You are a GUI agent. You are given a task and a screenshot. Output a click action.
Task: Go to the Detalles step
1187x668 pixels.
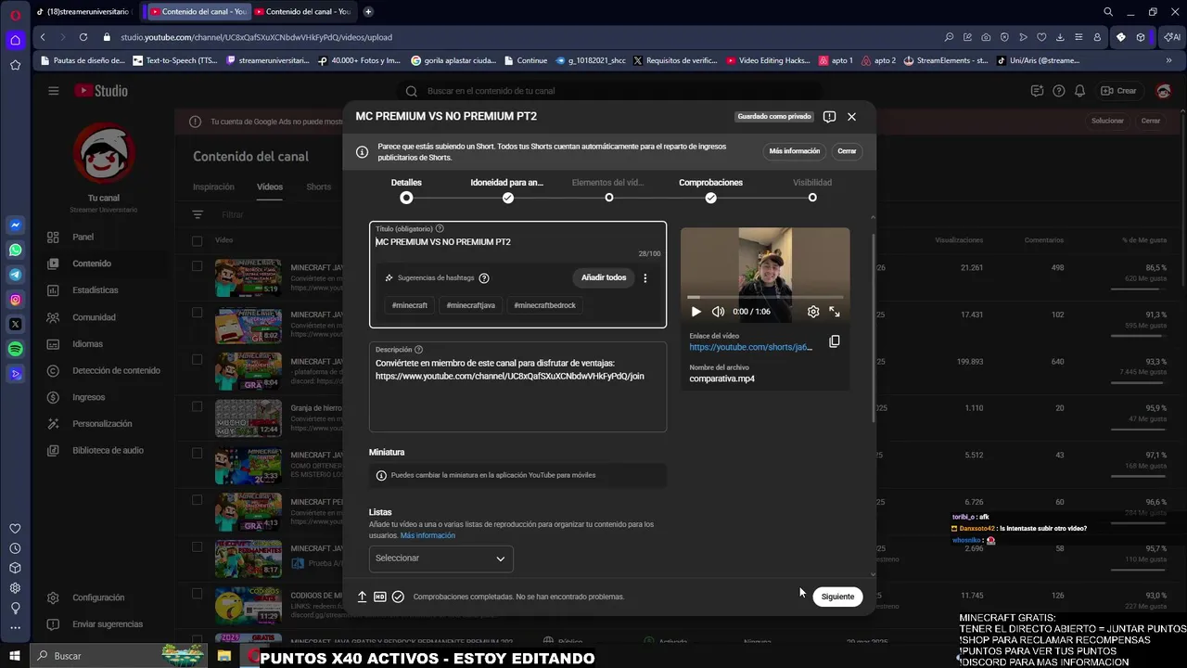[x=406, y=190]
